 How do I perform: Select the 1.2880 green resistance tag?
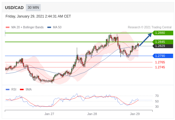coord(163,33)
